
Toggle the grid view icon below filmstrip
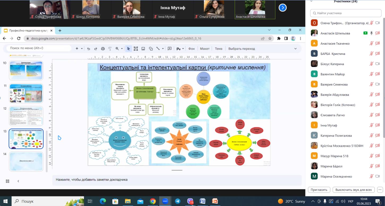click(7, 181)
